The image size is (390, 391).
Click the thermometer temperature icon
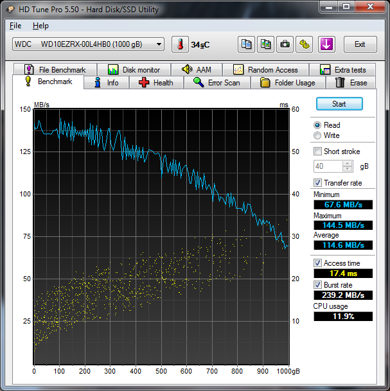pos(181,44)
